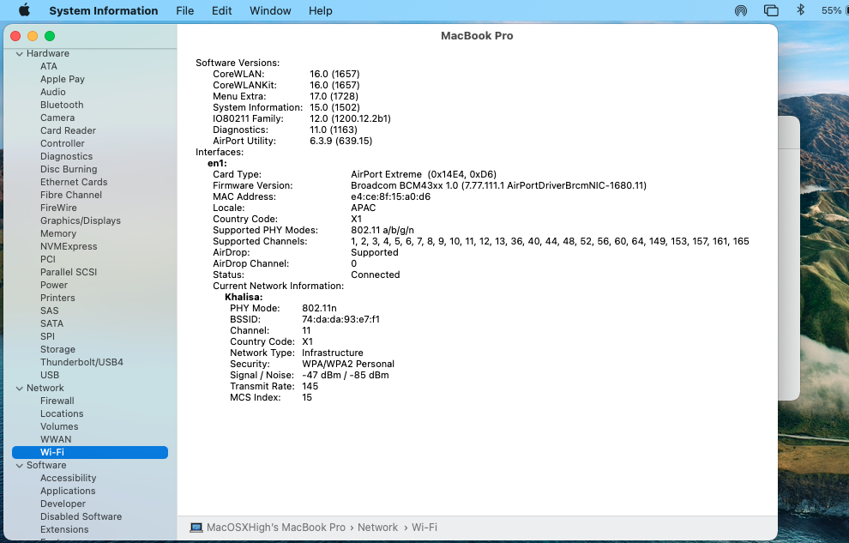Select Controller in the sidebar

point(63,143)
